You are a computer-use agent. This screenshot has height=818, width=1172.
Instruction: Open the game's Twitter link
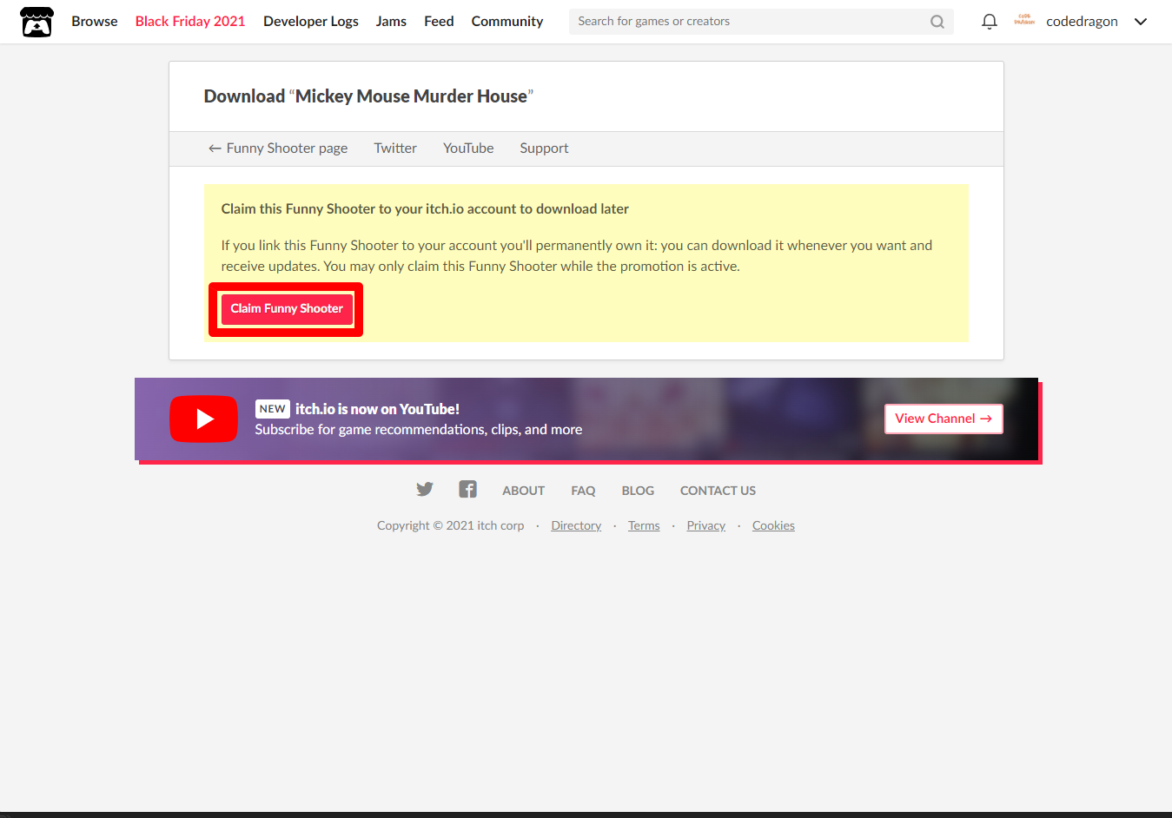[x=395, y=148]
